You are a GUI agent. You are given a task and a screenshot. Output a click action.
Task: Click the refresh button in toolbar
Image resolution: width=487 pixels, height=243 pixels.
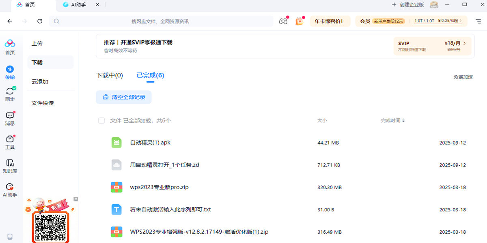pyautogui.click(x=39, y=21)
